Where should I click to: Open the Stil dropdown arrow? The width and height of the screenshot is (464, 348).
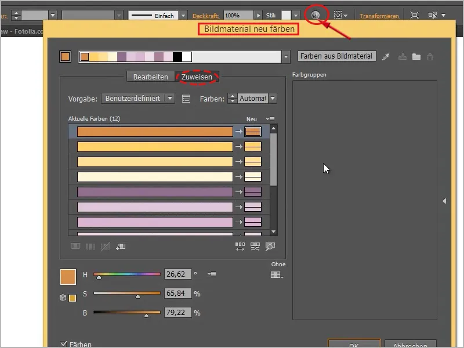click(x=296, y=16)
